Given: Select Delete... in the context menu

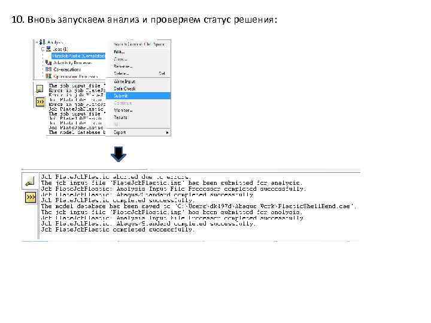Looking at the screenshot, I should coord(138,74).
